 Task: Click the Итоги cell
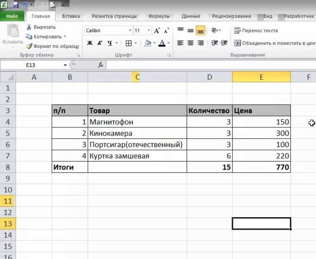pyautogui.click(x=70, y=167)
